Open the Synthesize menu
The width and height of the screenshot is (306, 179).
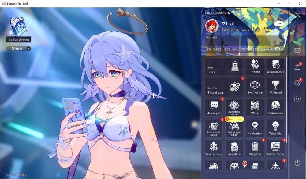point(255,87)
